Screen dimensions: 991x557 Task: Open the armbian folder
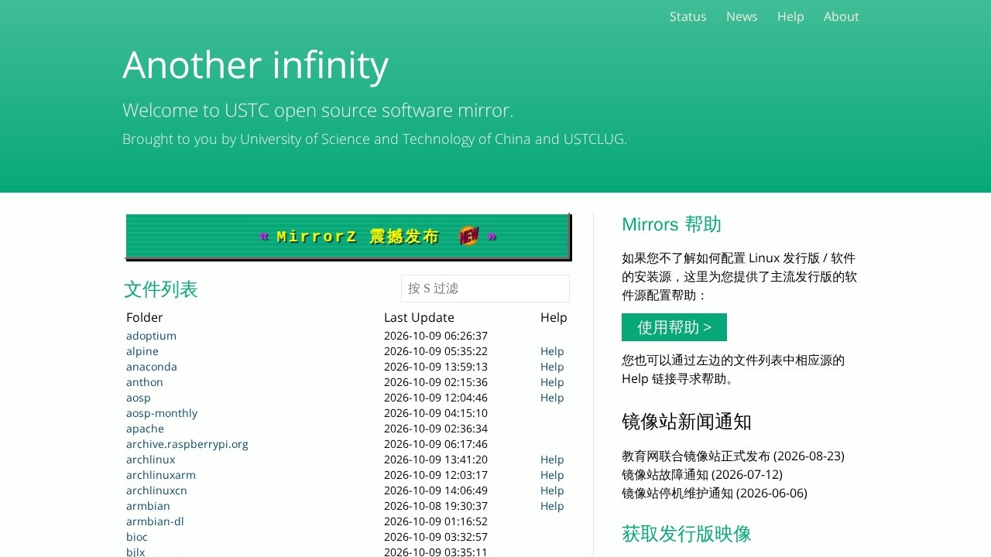pyautogui.click(x=148, y=506)
